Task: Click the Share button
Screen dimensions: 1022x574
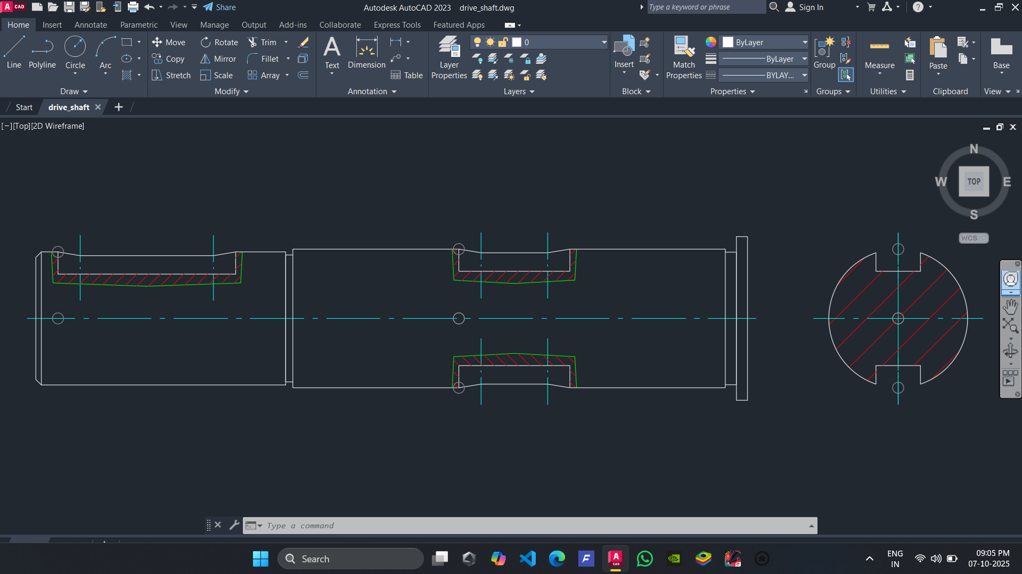Action: point(219,7)
